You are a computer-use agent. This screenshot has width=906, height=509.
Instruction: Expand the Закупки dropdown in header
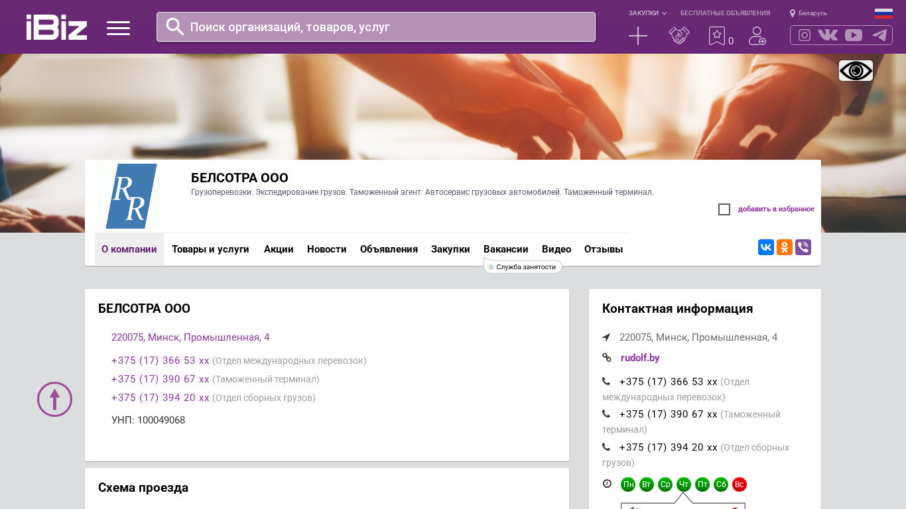pyautogui.click(x=647, y=13)
